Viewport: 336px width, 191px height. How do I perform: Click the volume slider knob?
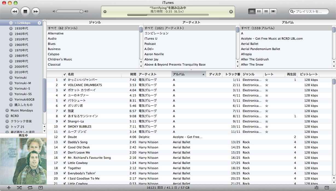coord(81,11)
